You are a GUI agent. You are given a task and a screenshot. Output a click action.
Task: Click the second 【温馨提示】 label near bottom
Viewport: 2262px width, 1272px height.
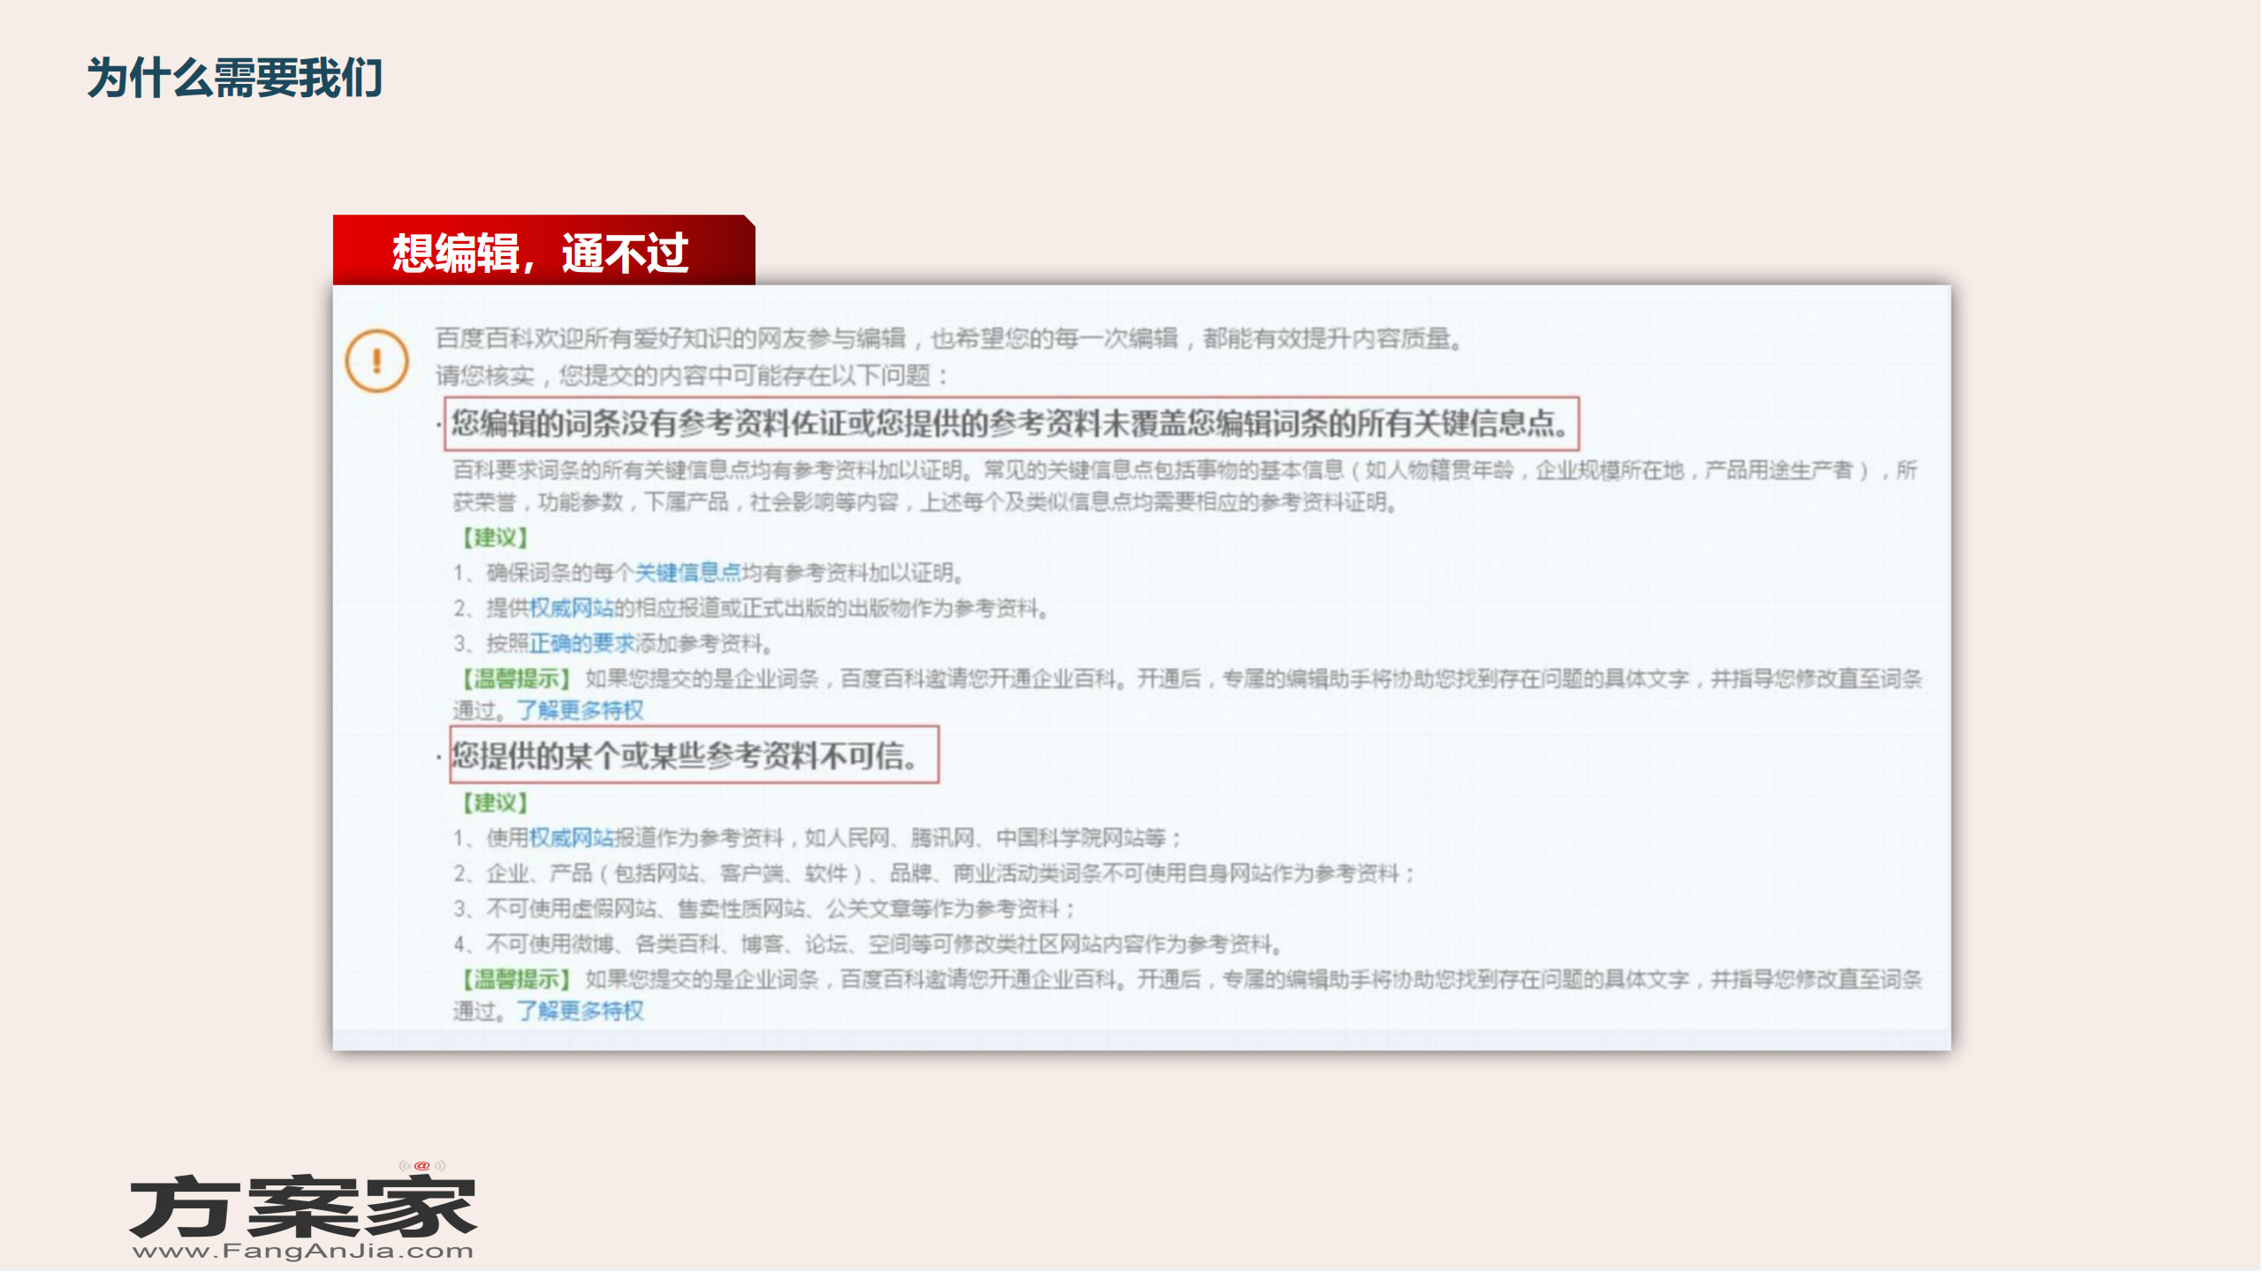point(516,979)
